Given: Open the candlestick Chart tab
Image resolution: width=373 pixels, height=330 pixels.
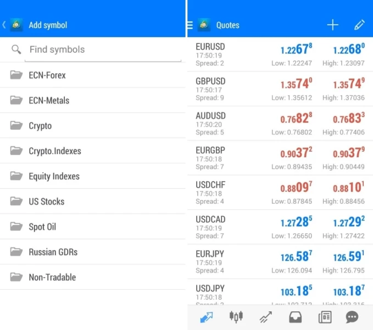Looking at the screenshot, I should 236,317.
